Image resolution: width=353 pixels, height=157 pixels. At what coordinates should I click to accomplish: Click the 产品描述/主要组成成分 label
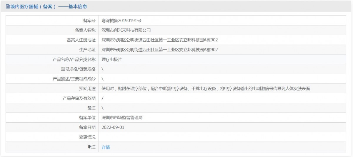point(74,79)
